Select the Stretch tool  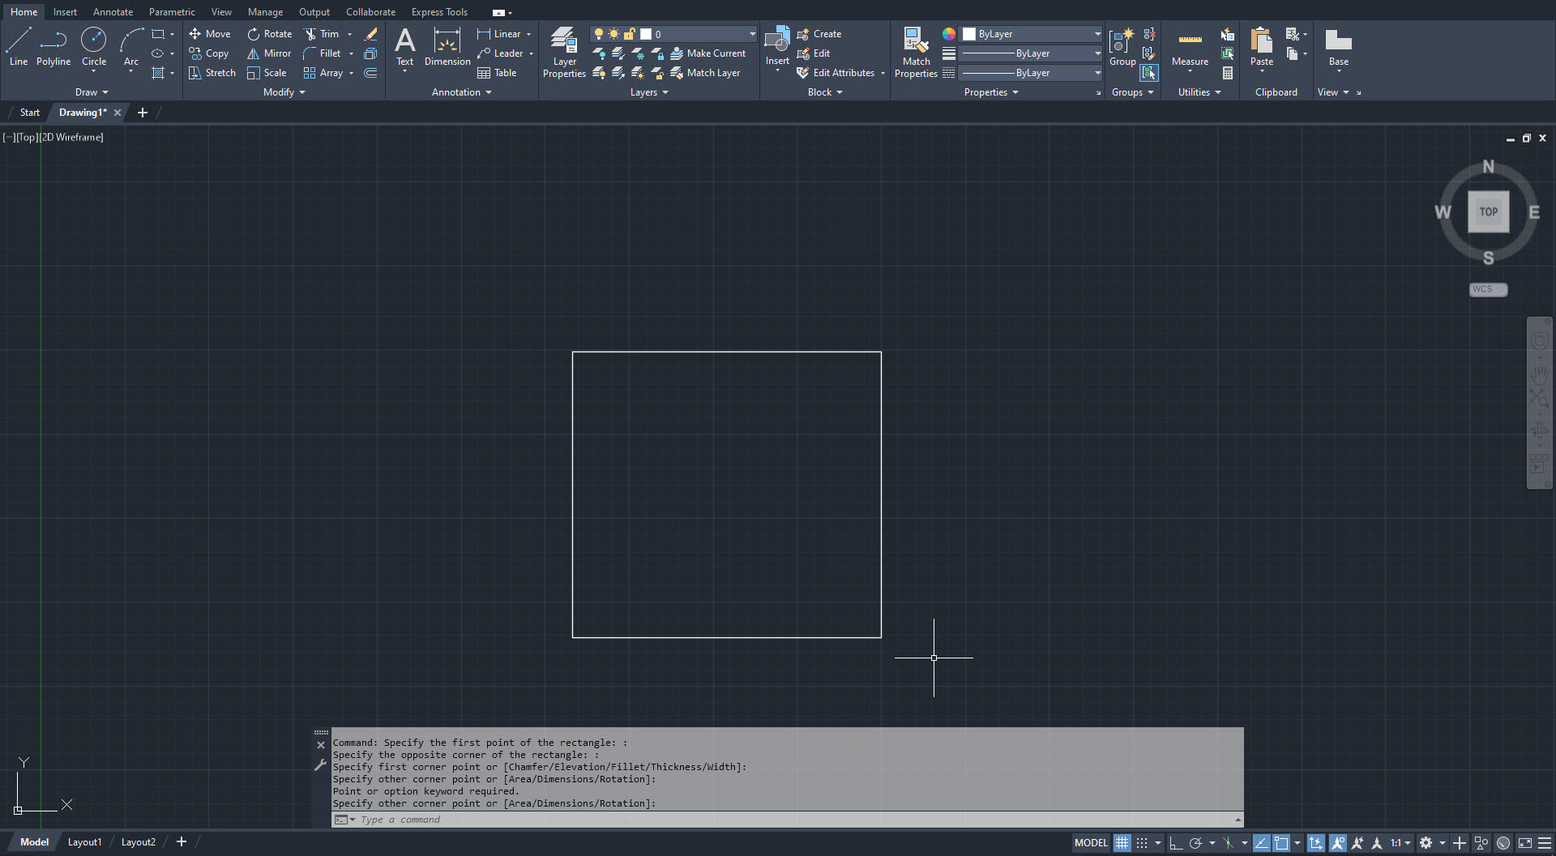(212, 73)
